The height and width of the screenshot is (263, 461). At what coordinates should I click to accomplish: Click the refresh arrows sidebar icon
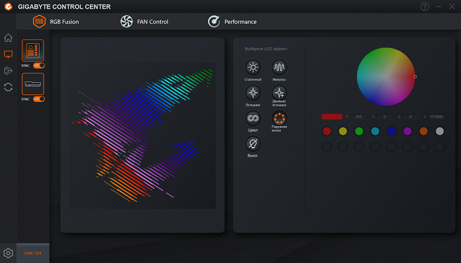(x=8, y=87)
